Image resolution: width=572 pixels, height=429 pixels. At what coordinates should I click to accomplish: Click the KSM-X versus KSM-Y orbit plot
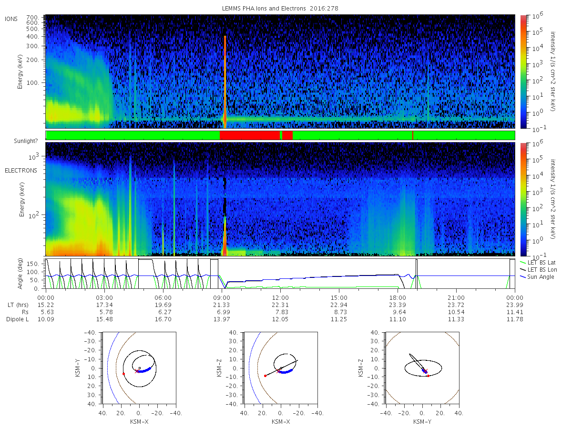pos(138,368)
